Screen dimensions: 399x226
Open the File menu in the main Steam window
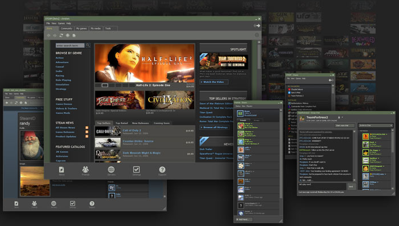48,23
